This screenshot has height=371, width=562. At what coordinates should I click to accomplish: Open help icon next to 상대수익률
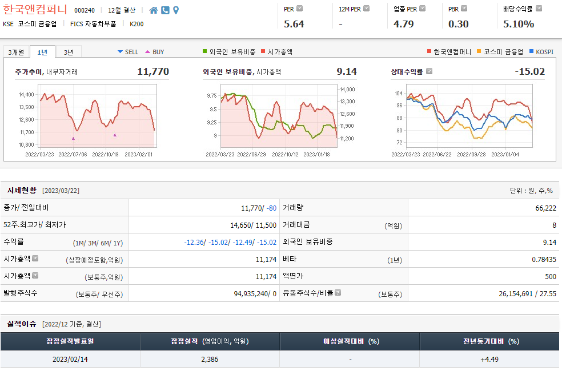[x=429, y=71]
